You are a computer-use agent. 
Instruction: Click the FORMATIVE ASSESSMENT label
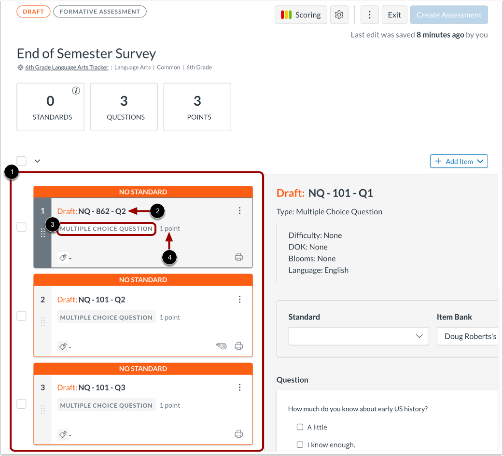[99, 11]
